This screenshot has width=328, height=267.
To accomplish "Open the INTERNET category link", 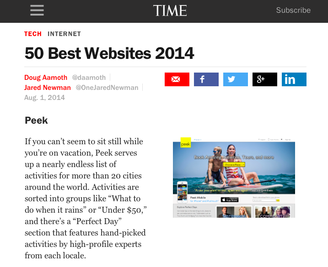I will pyautogui.click(x=64, y=34).
